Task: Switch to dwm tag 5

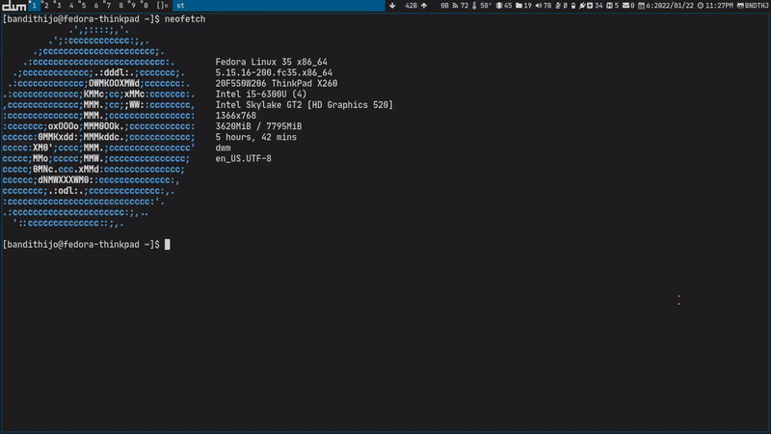Action: click(83, 6)
